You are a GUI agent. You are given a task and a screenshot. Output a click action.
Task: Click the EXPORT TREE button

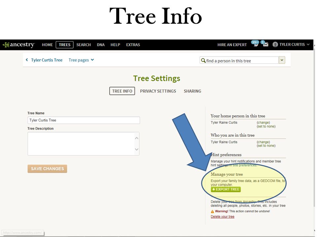[x=226, y=190]
